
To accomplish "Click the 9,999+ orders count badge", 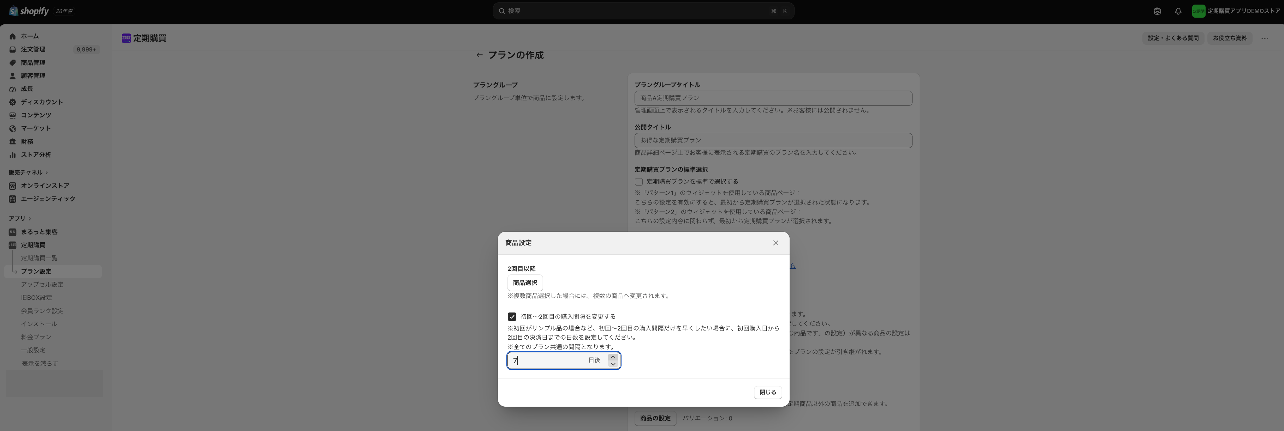I will pos(86,50).
